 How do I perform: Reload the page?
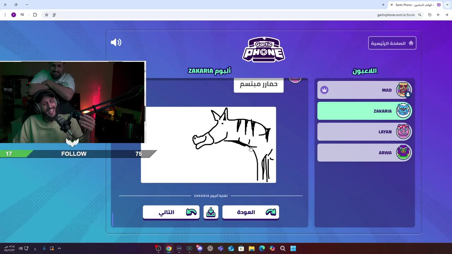click(430, 15)
